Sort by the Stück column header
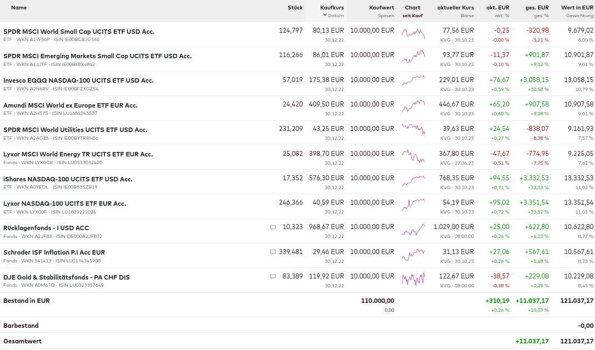The image size is (595, 350). click(295, 8)
